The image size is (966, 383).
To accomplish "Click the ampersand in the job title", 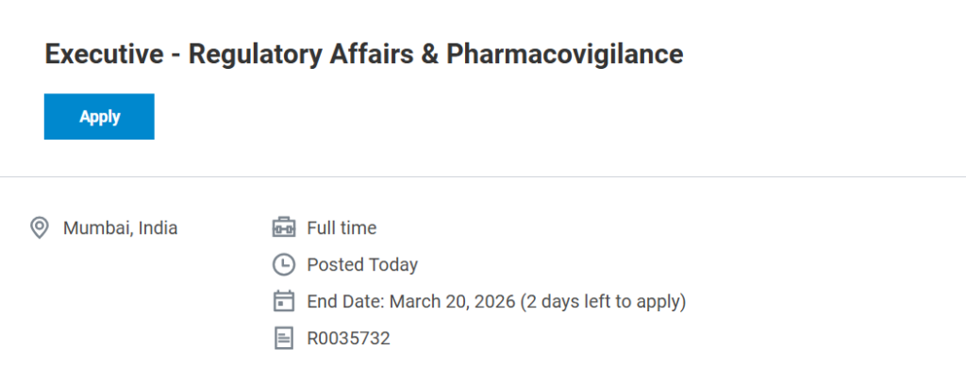I will [430, 55].
